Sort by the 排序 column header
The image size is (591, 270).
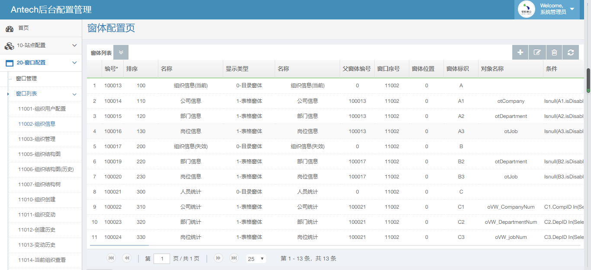(132, 69)
